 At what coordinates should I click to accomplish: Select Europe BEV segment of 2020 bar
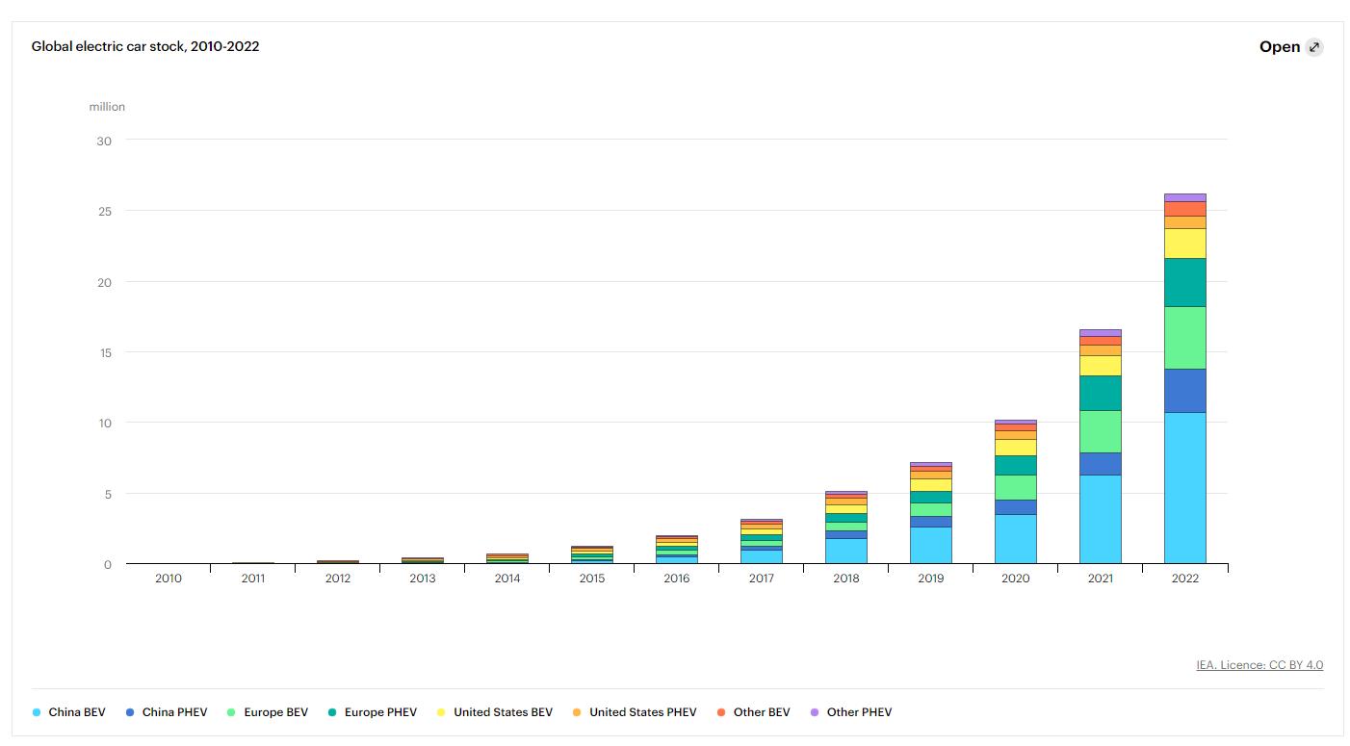[x=1016, y=488]
